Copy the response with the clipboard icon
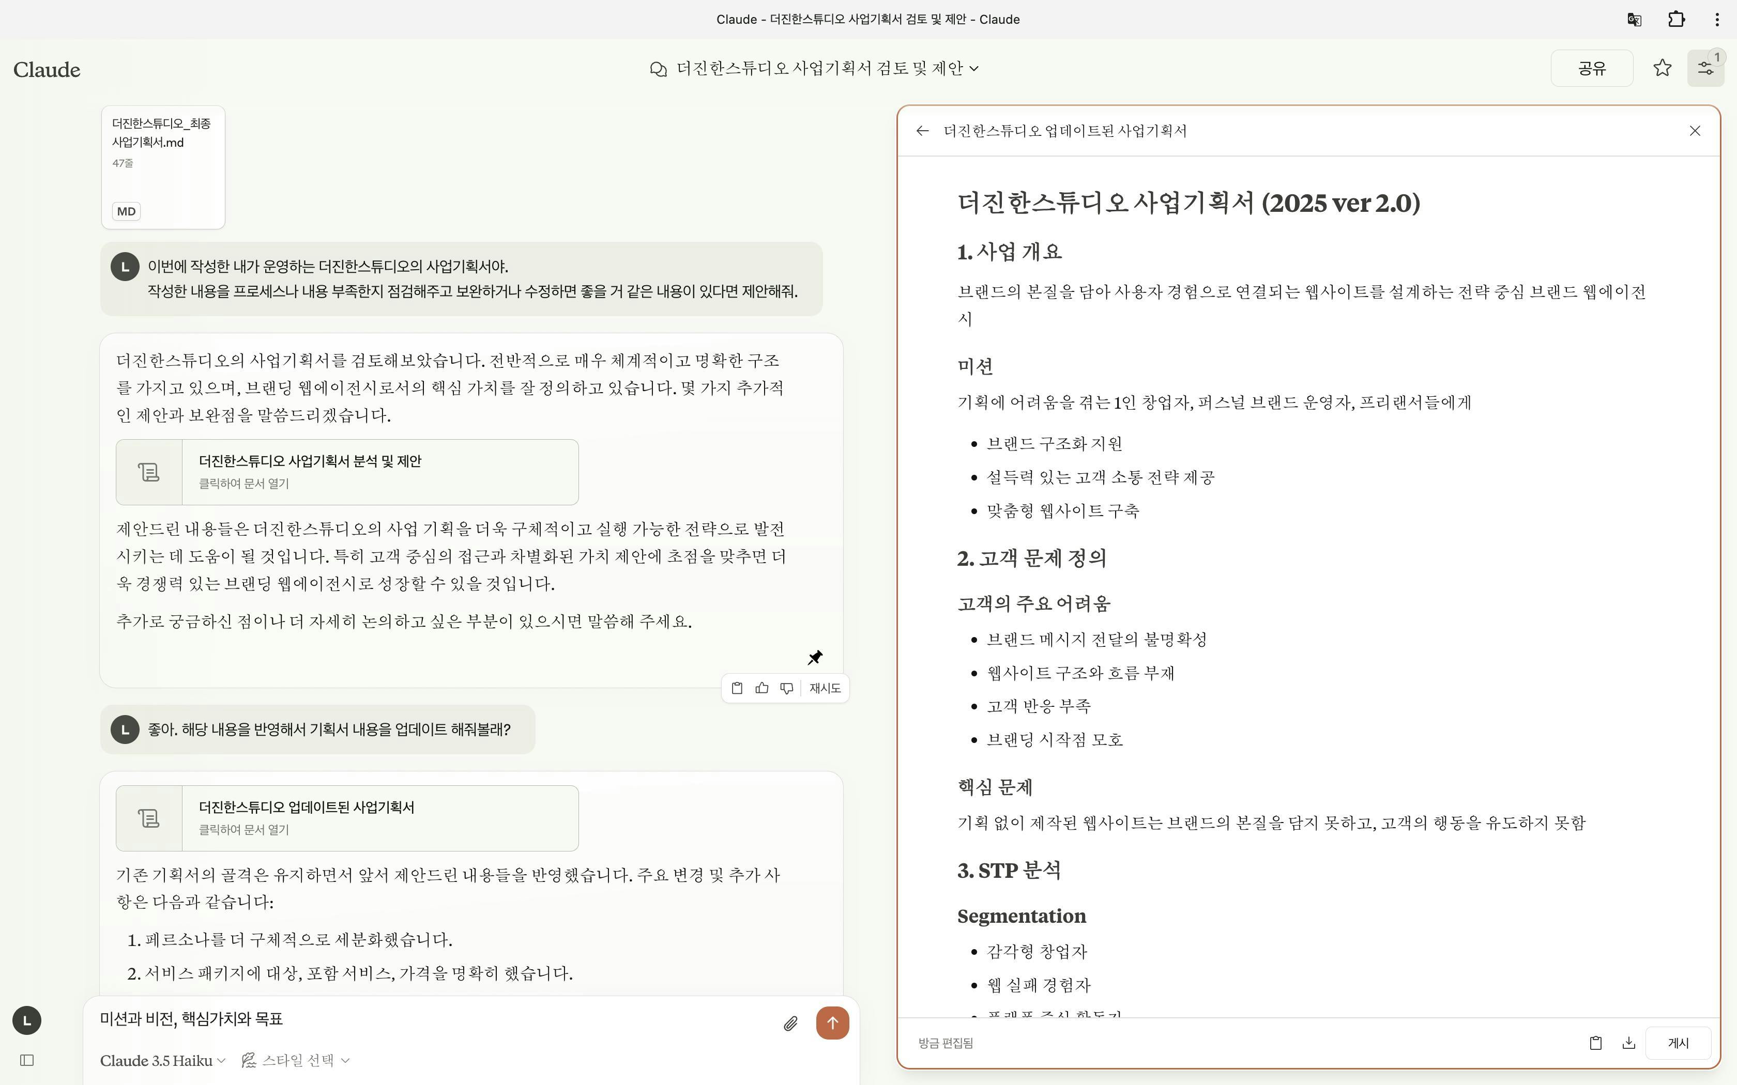Screen dimensions: 1737x1085 (x=737, y=688)
